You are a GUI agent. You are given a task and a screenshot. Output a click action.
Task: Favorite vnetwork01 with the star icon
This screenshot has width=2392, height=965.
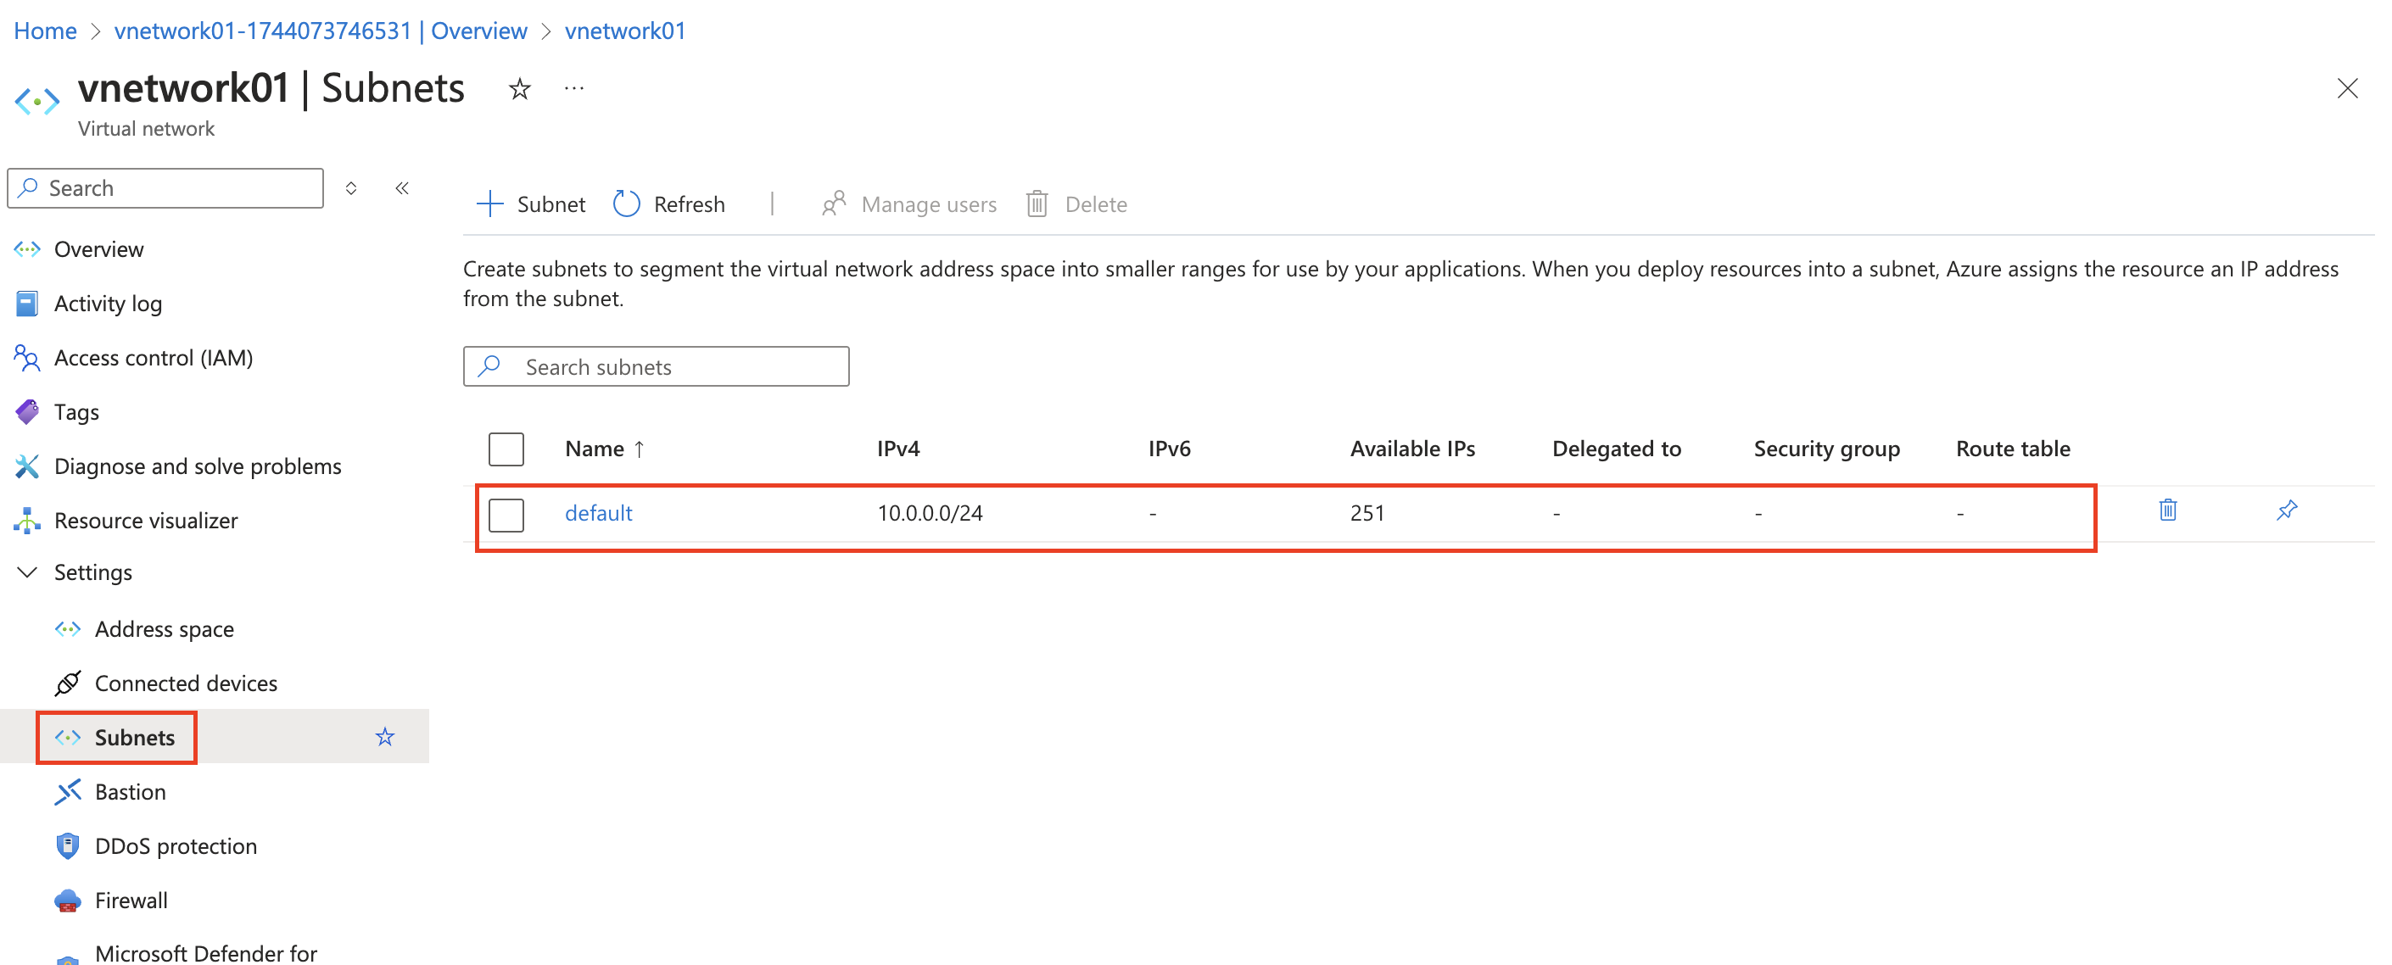coord(519,89)
